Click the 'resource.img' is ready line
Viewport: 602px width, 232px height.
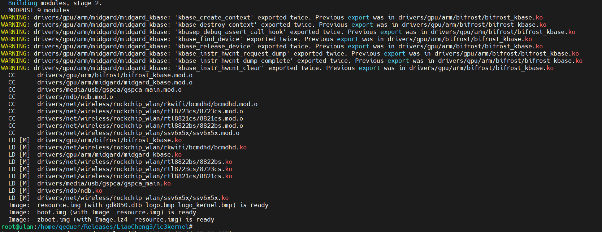pyautogui.click(x=138, y=205)
